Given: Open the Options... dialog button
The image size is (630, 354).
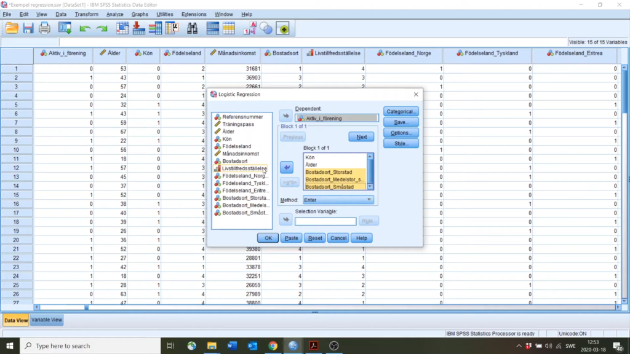Looking at the screenshot, I should [x=401, y=133].
